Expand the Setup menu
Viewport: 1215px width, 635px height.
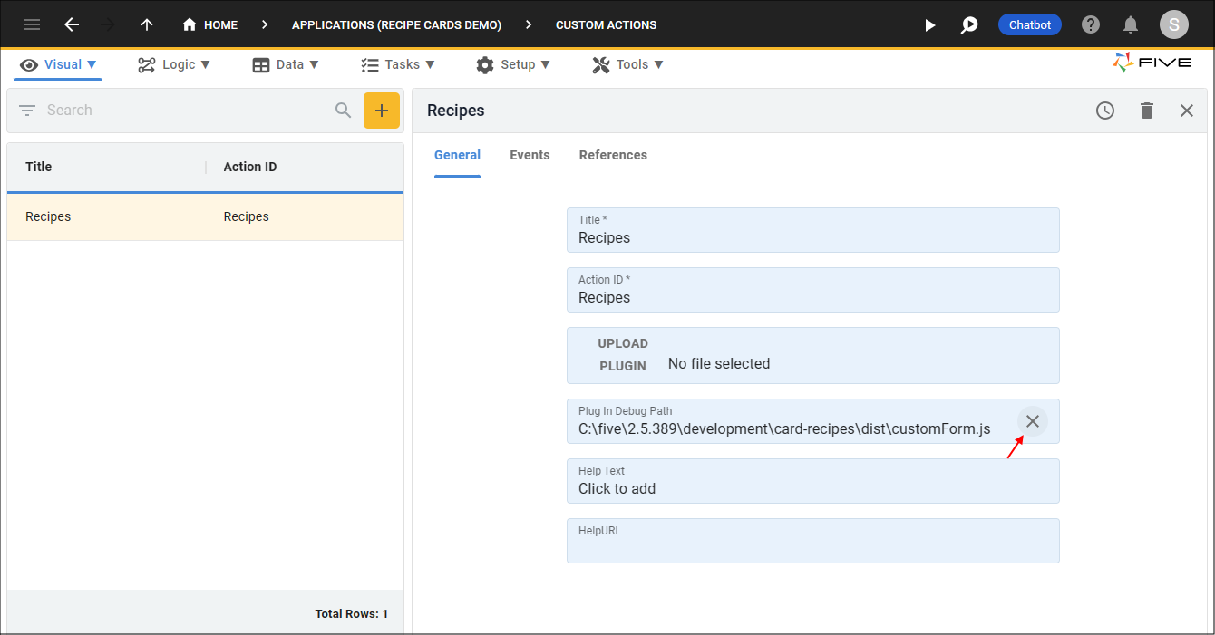[513, 64]
